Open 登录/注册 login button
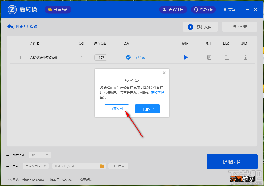Screen dimensions: 264x186 [173, 10]
